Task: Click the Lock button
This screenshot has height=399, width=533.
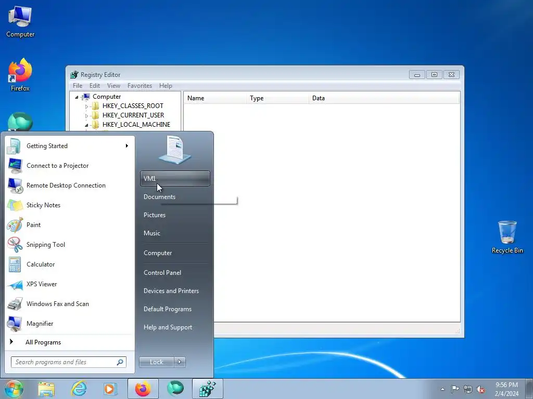Action: click(156, 362)
